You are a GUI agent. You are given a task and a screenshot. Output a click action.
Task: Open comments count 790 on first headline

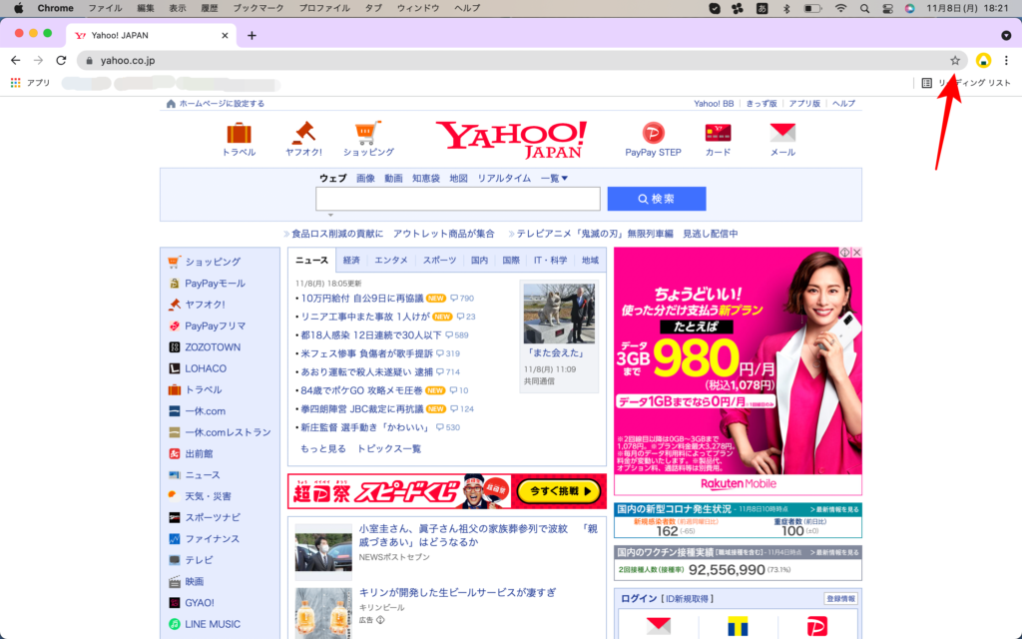click(x=462, y=298)
